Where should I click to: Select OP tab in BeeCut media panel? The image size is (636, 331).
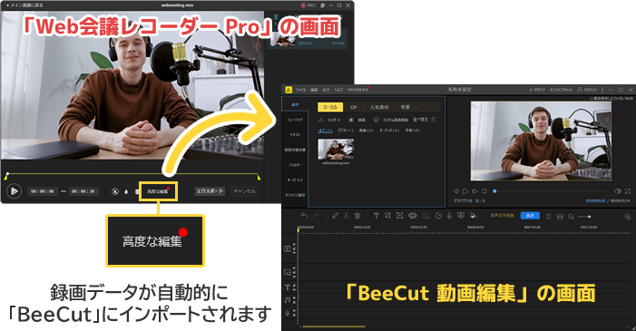pos(354,107)
